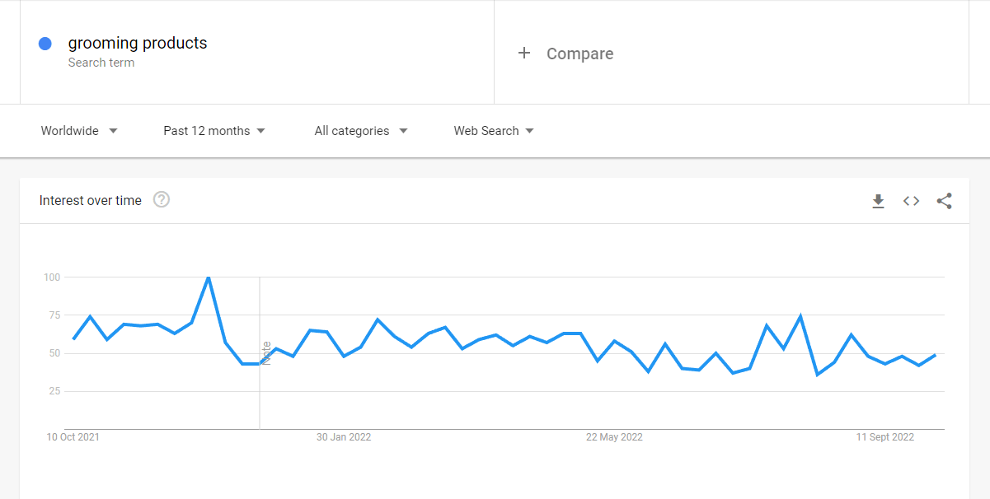Click the Compare button
Viewport: 990px width, 499px height.
565,54
